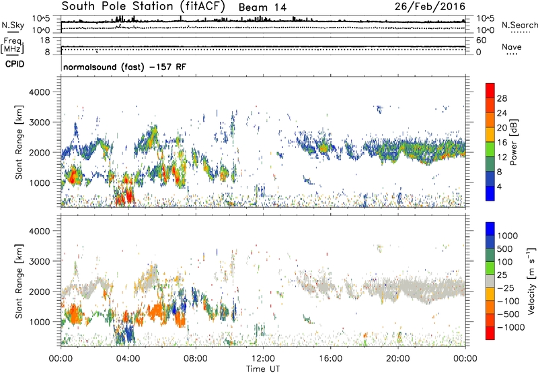Click the "South Pole Station (fitACF)" title

(143, 6)
